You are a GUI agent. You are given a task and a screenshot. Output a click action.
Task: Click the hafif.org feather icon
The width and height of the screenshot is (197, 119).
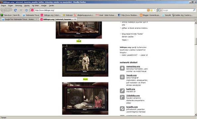pos(122,91)
